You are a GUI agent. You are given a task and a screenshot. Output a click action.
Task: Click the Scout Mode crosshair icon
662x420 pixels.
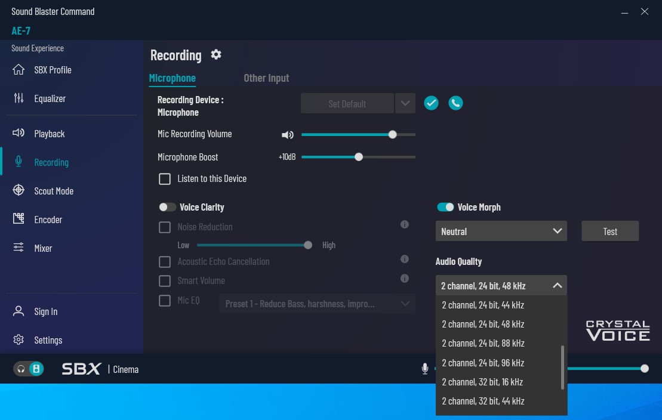pos(19,190)
